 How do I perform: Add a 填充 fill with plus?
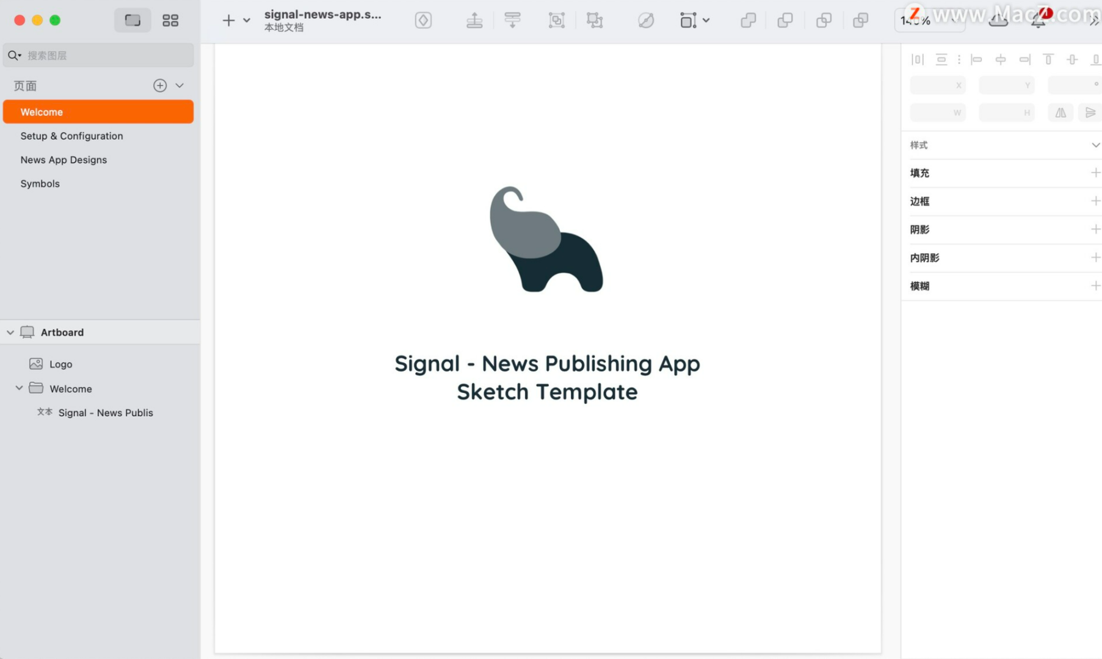click(1095, 173)
